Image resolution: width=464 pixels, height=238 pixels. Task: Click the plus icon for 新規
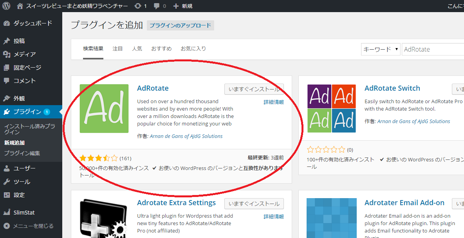pos(176,6)
